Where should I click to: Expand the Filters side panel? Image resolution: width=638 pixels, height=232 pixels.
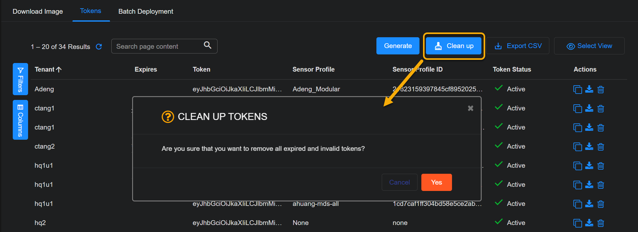click(20, 79)
